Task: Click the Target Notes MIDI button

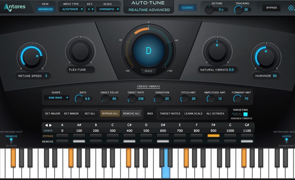Action: pos(170,113)
